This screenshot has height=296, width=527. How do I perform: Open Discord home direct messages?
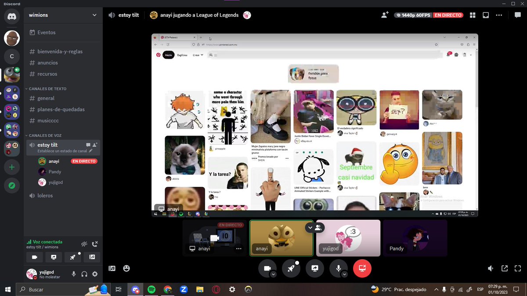pos(12,17)
